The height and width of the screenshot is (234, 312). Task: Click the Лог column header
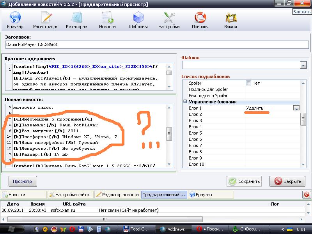point(275,204)
